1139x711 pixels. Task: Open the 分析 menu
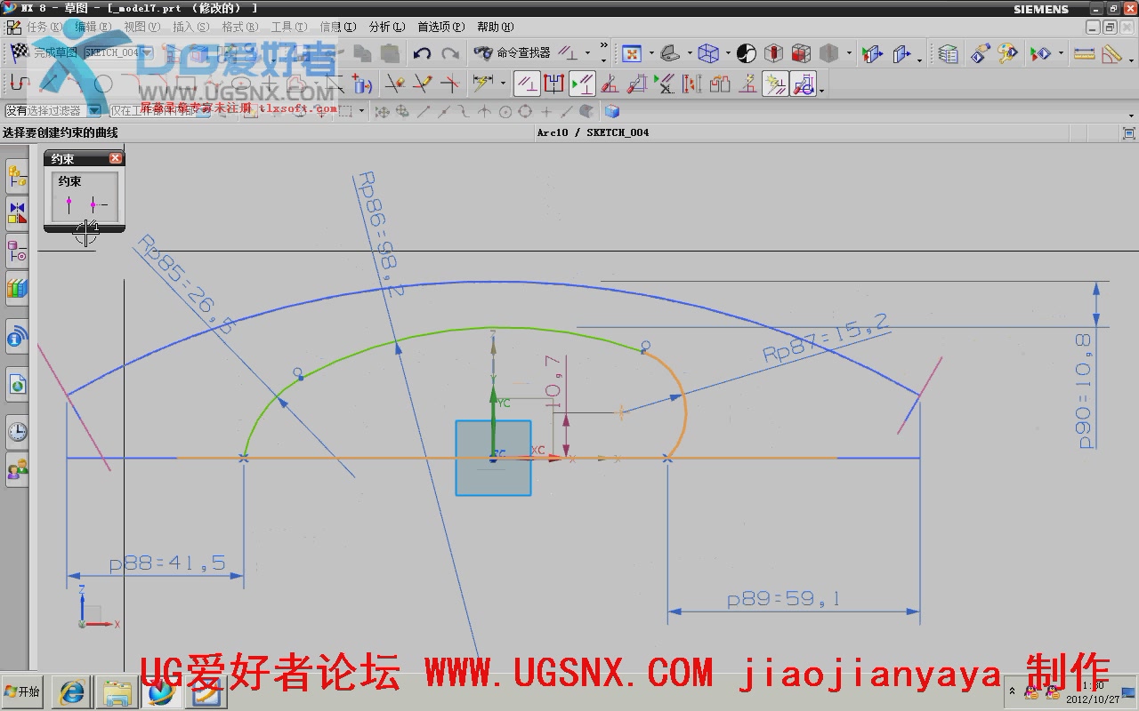(386, 27)
